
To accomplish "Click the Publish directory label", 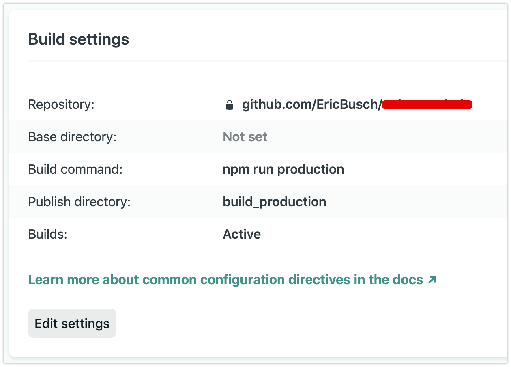I will (80, 202).
